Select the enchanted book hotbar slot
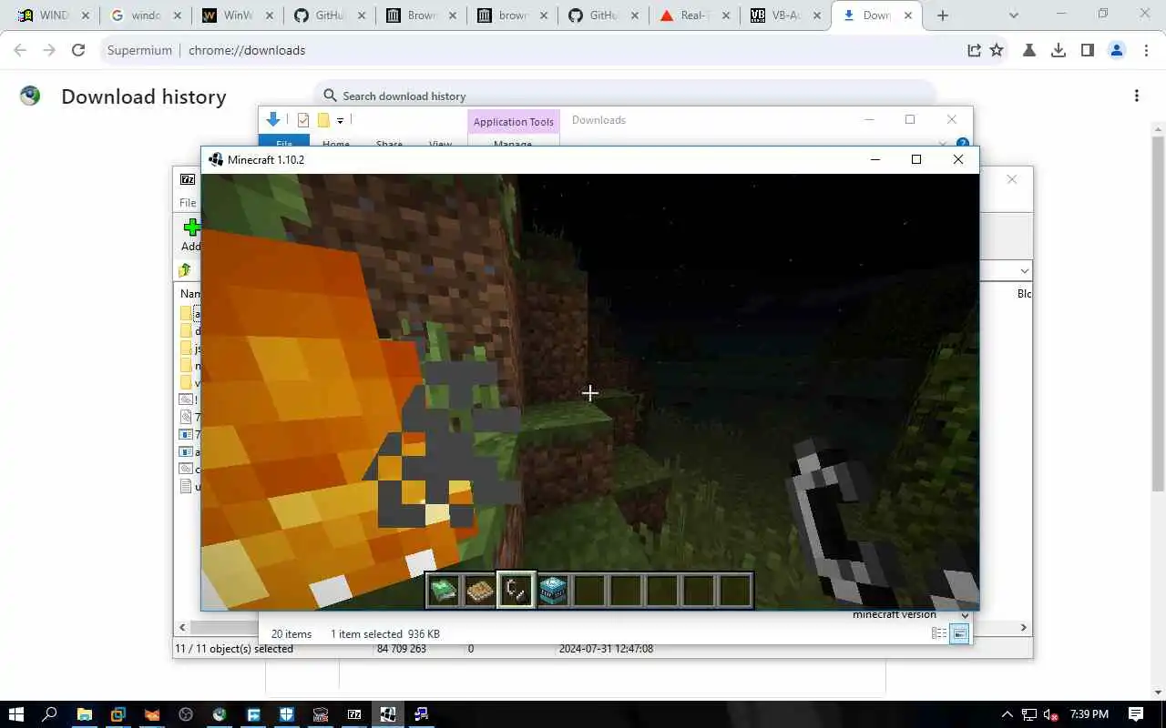This screenshot has width=1166, height=728. pos(444,591)
